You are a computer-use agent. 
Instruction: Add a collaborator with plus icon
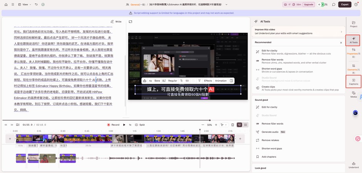[x=319, y=4]
